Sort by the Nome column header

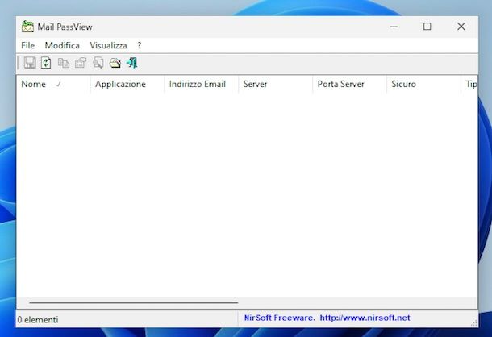(53, 84)
